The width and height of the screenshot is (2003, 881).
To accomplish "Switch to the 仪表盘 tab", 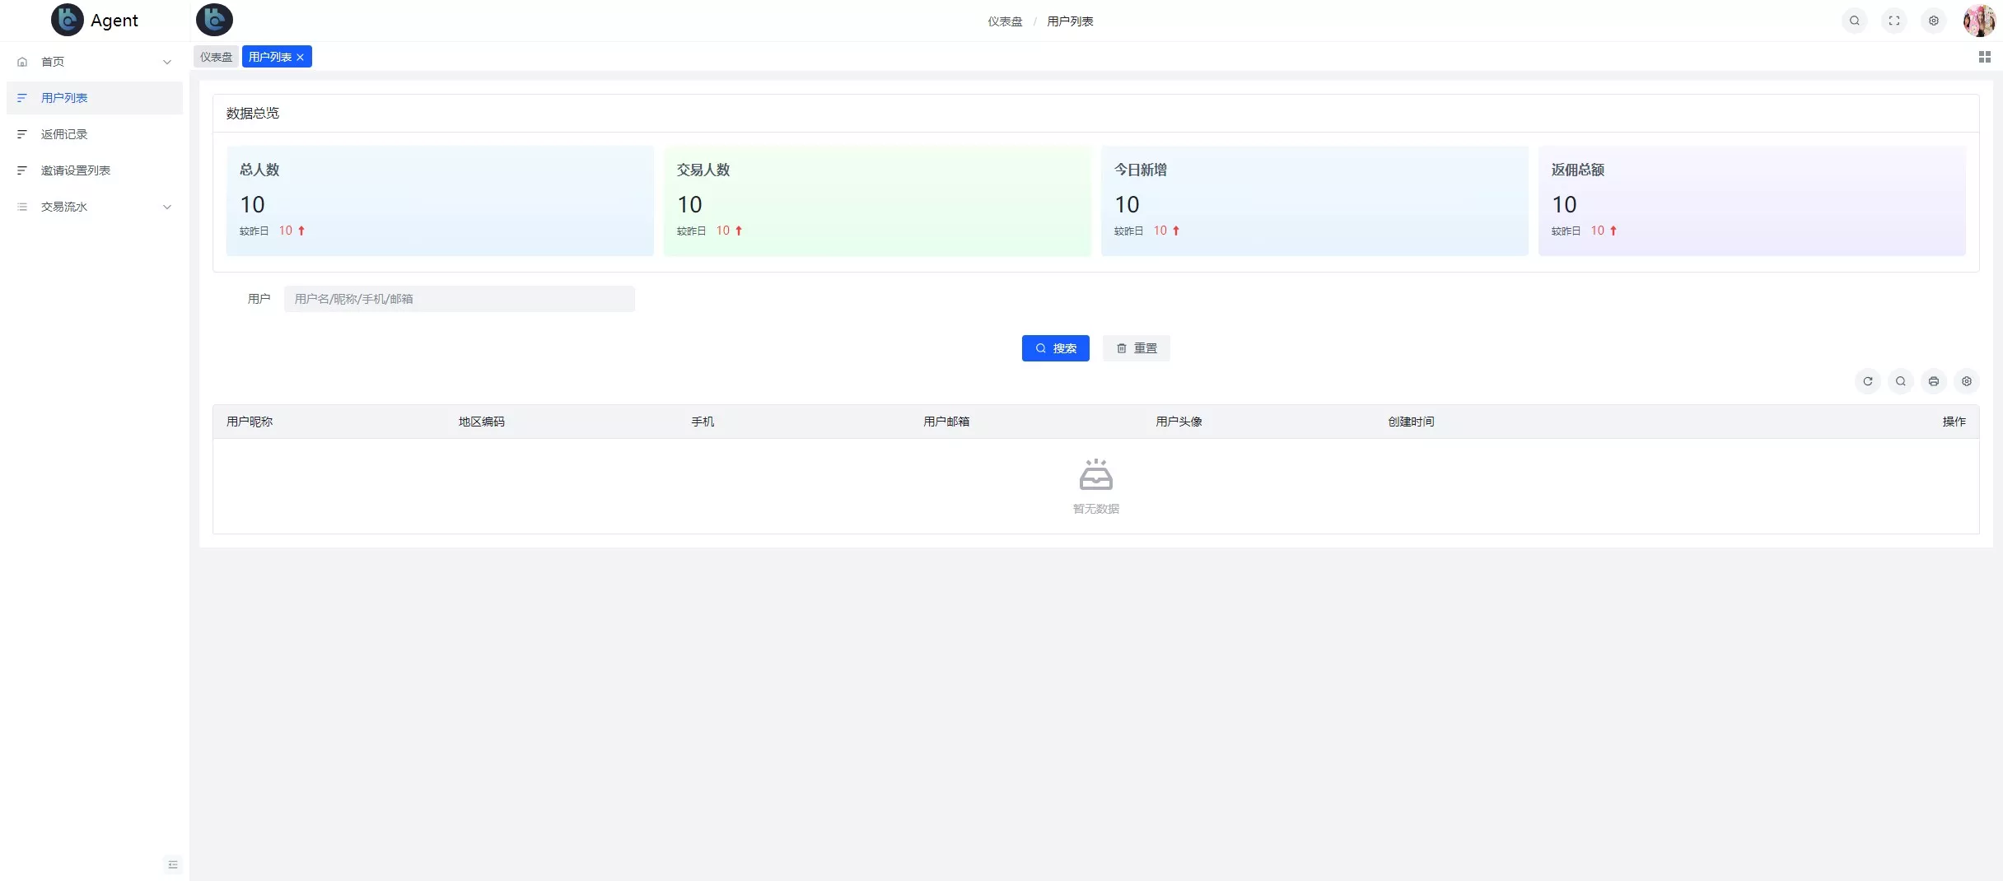I will tap(216, 57).
